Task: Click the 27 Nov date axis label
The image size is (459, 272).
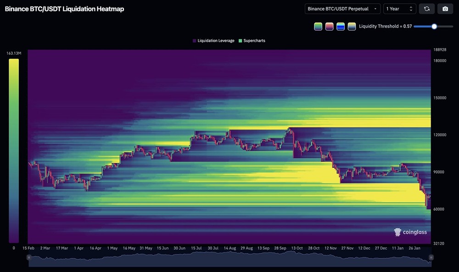Action: point(347,248)
